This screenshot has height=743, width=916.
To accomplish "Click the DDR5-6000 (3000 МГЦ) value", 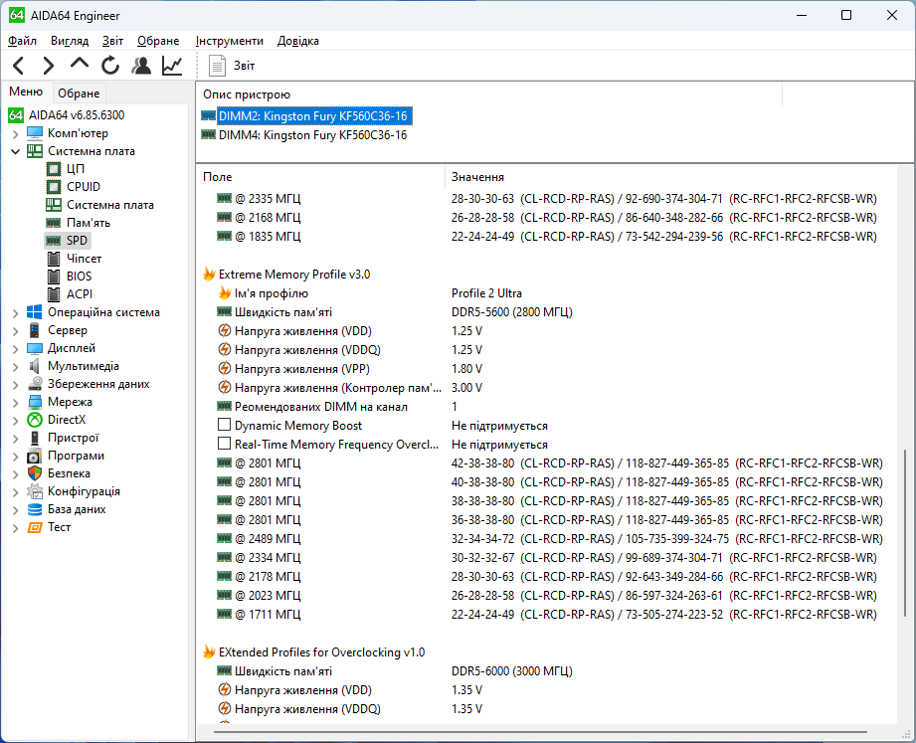I will 512,671.
